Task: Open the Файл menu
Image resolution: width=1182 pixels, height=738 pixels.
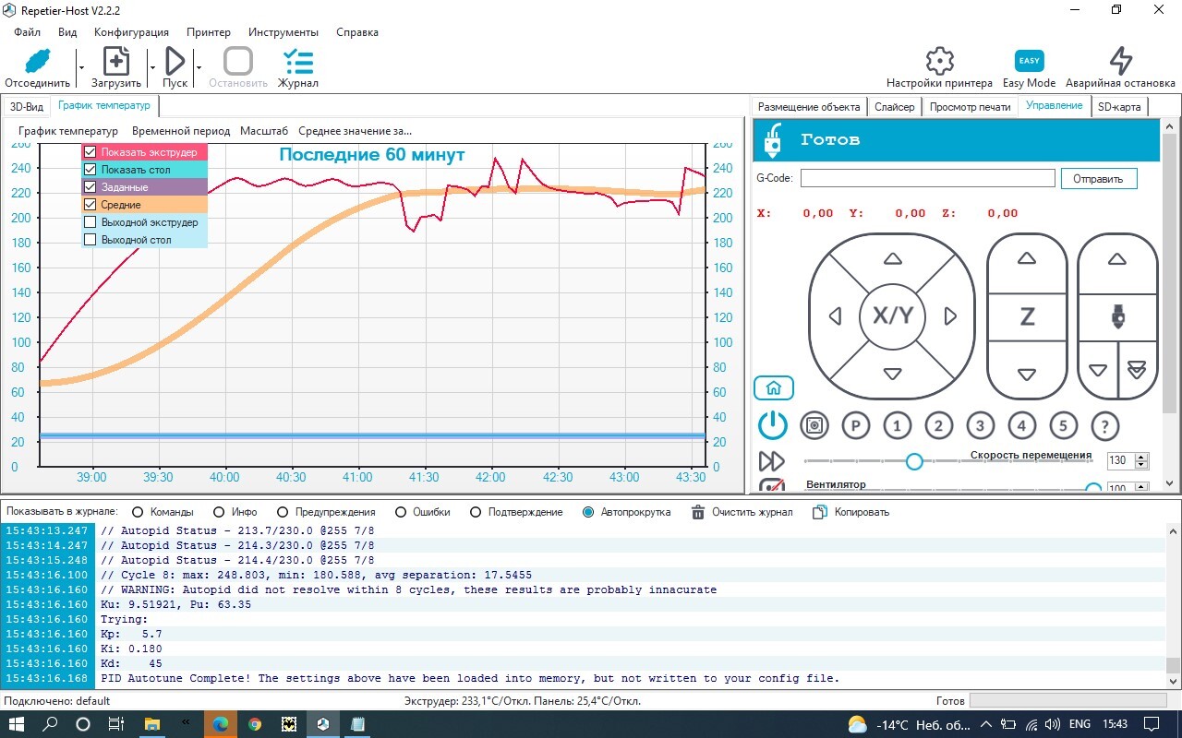Action: tap(28, 31)
